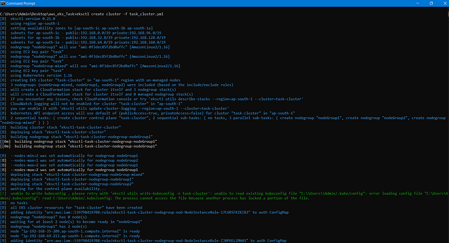
Task: Click the '2 sequential tasks' line
Action: (223, 120)
